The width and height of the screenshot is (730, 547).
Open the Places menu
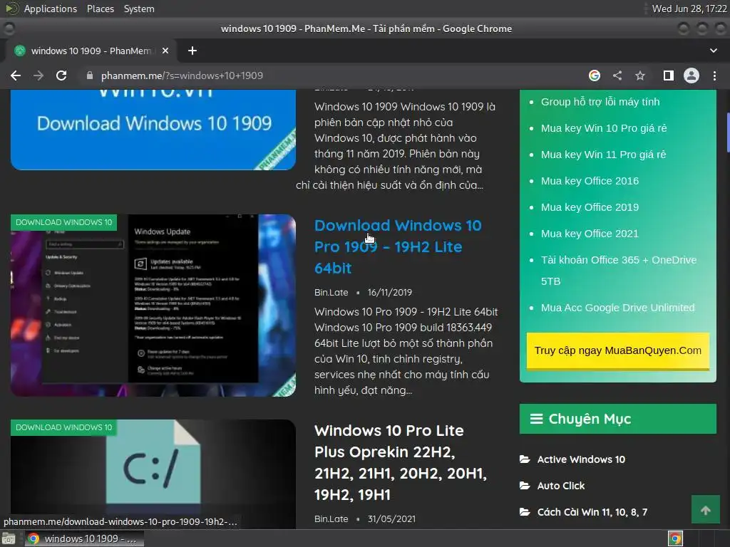click(101, 9)
